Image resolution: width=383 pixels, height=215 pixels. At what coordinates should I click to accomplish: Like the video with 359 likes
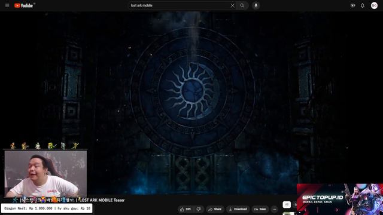pyautogui.click(x=186, y=209)
